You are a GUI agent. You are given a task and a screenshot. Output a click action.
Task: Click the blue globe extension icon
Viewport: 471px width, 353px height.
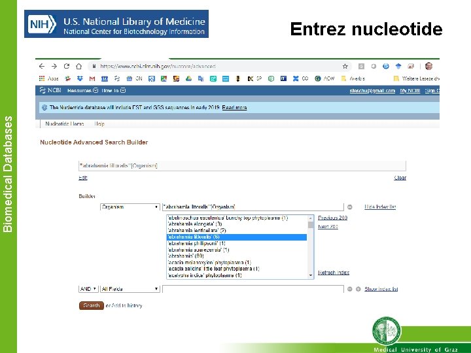pos(386,66)
